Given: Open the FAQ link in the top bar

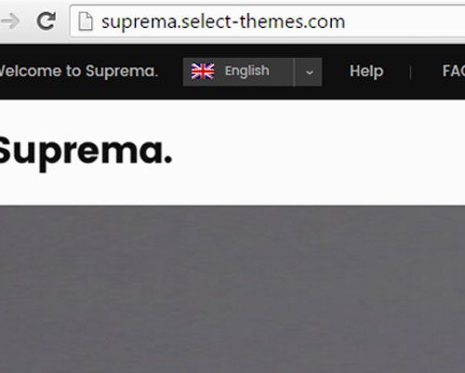Looking at the screenshot, I should click(454, 71).
